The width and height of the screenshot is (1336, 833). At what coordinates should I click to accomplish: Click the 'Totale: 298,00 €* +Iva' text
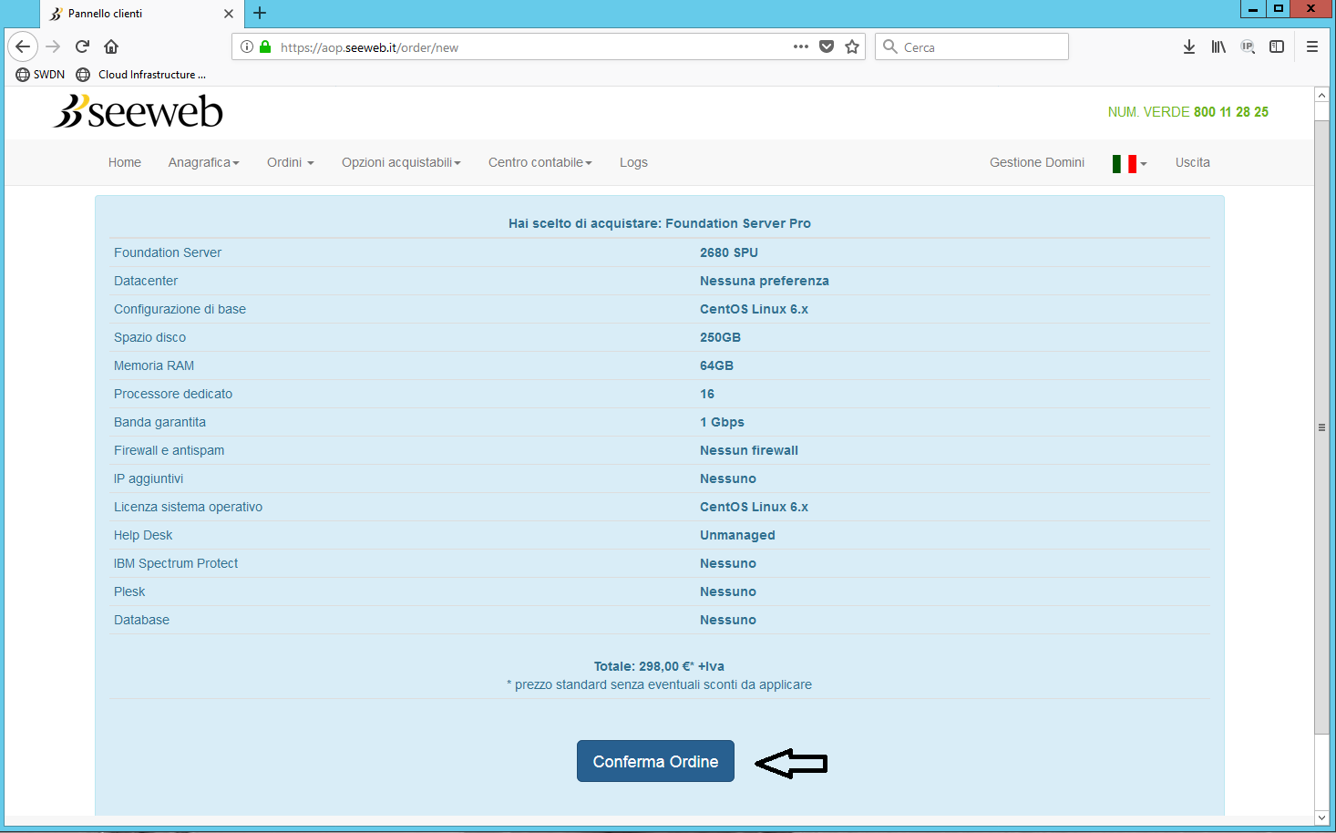tap(659, 666)
